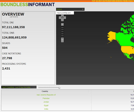Select Iran, Islamic Republic of row
The width and height of the screenshot is (134, 112).
46,95
